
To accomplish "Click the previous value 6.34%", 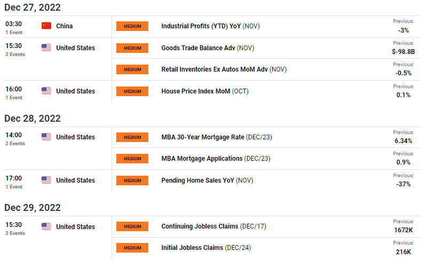I will [x=402, y=141].
